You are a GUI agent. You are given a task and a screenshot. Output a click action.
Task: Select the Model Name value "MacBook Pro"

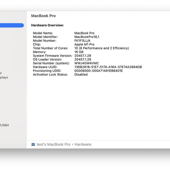click(x=84, y=33)
